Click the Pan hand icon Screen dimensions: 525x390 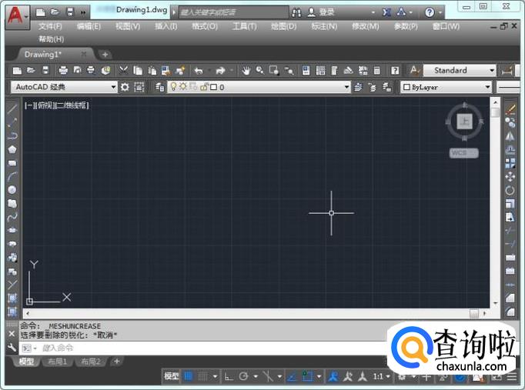pos(246,71)
